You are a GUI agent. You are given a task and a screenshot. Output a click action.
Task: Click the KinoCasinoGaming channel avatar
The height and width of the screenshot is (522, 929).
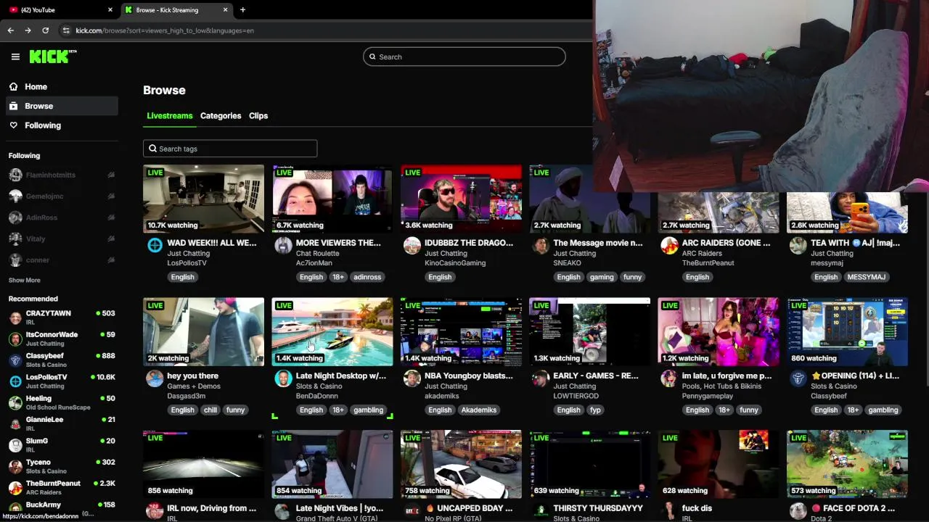412,246
